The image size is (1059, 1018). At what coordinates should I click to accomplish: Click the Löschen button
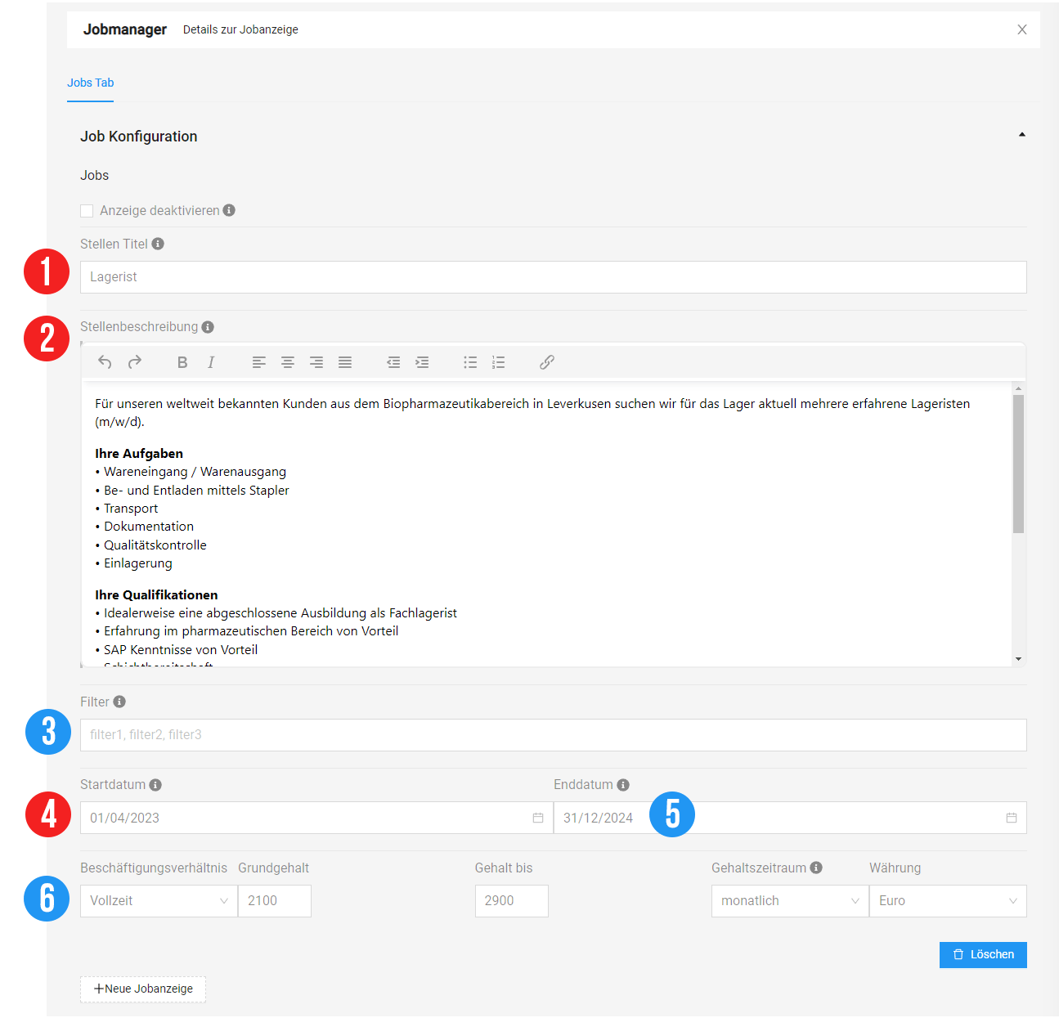tap(983, 955)
